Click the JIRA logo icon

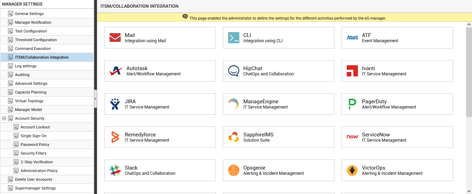[115, 104]
